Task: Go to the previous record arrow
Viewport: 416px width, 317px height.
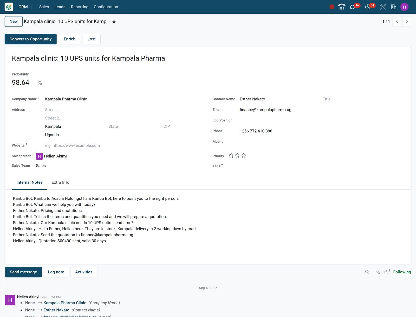Action: [397, 22]
